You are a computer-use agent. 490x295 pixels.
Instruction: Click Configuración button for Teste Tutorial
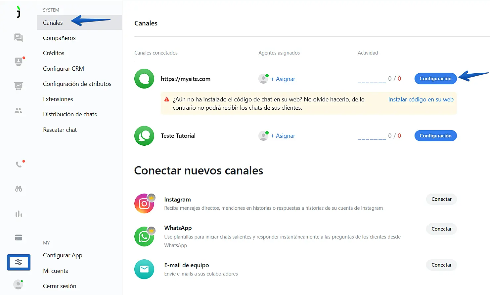435,136
